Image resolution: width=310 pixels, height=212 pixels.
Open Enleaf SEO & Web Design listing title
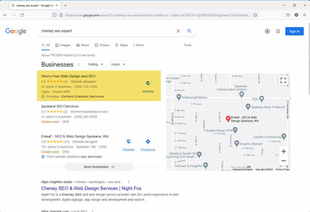coord(75,136)
